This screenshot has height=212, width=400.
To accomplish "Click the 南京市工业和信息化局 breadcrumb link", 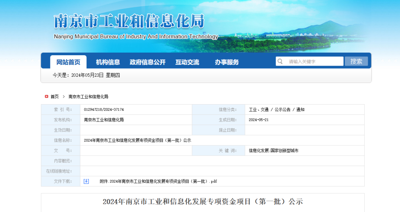I will 89,96.
